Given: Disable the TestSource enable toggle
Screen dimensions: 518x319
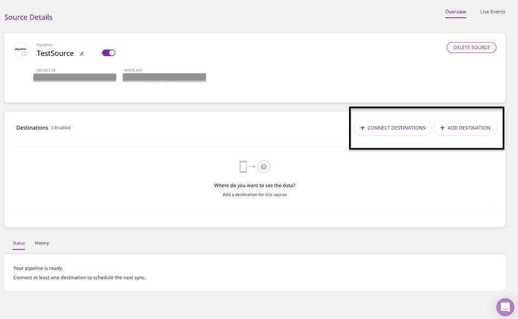Looking at the screenshot, I should (108, 53).
